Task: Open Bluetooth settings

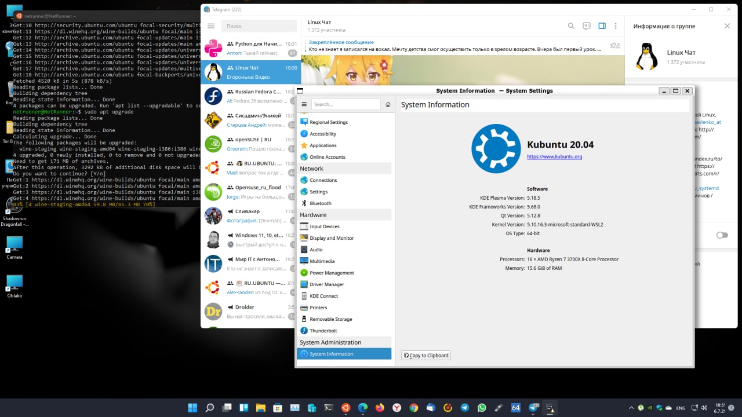Action: click(344, 203)
